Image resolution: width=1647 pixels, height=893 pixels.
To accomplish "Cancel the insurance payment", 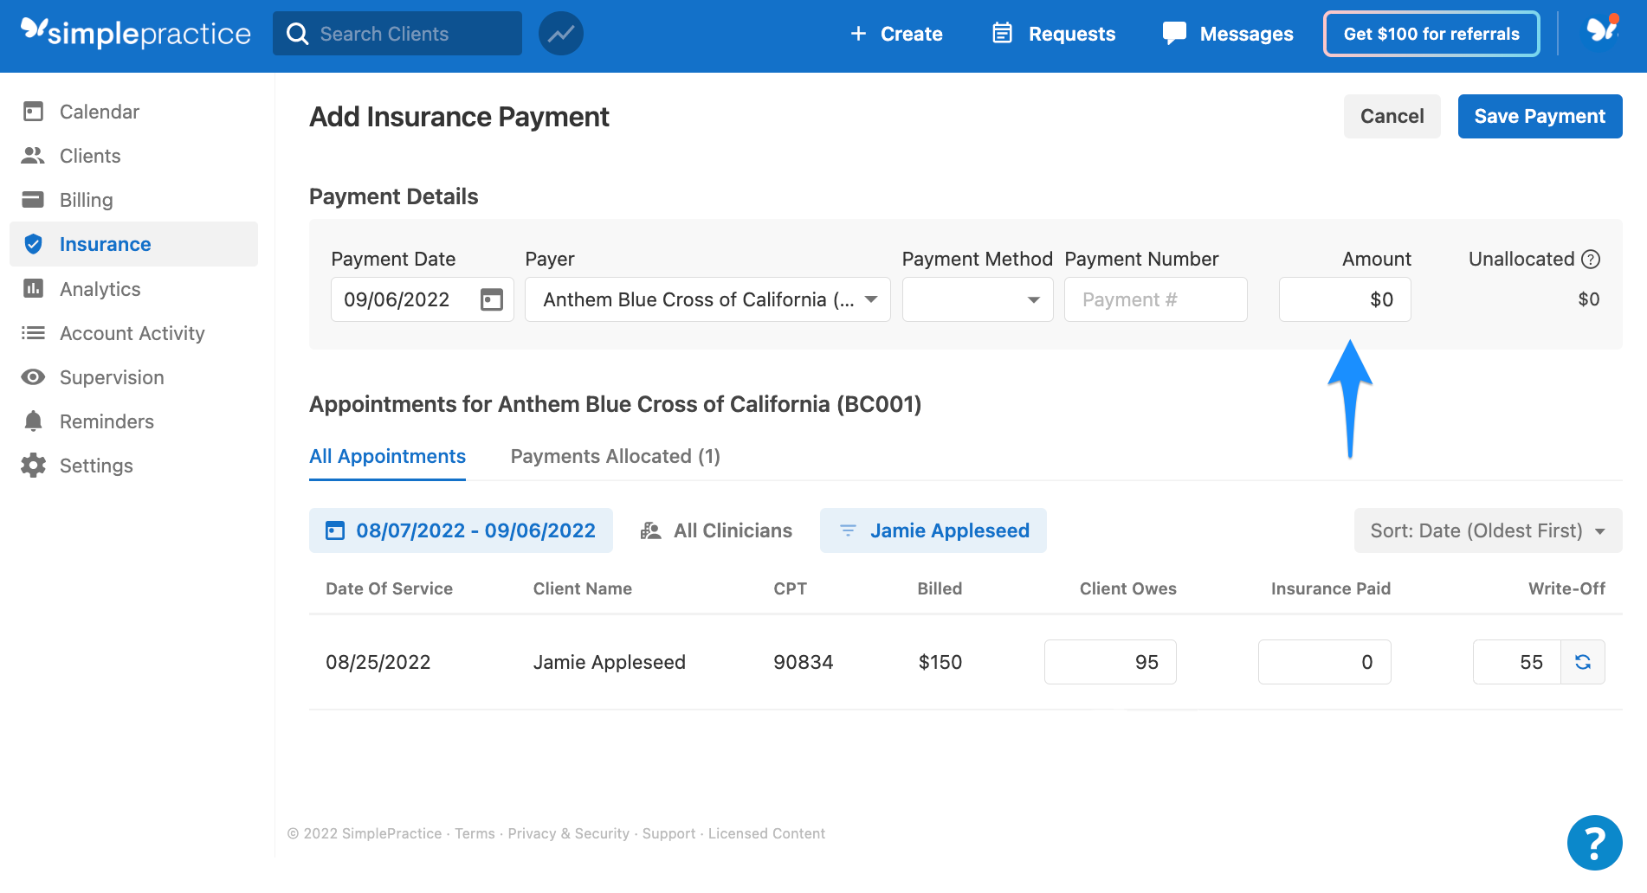I will click(1392, 116).
